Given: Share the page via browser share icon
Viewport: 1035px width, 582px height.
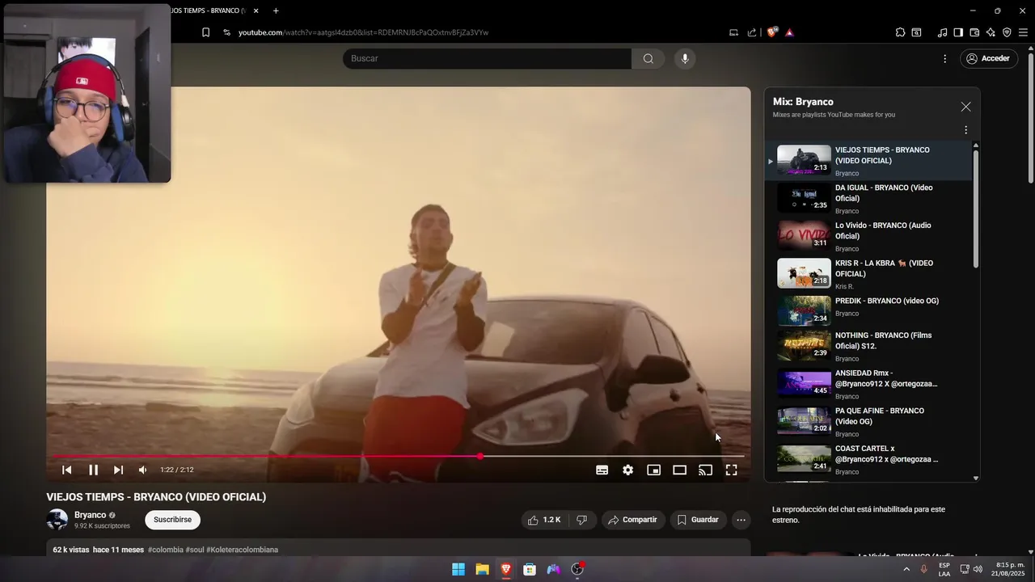Looking at the screenshot, I should point(752,32).
